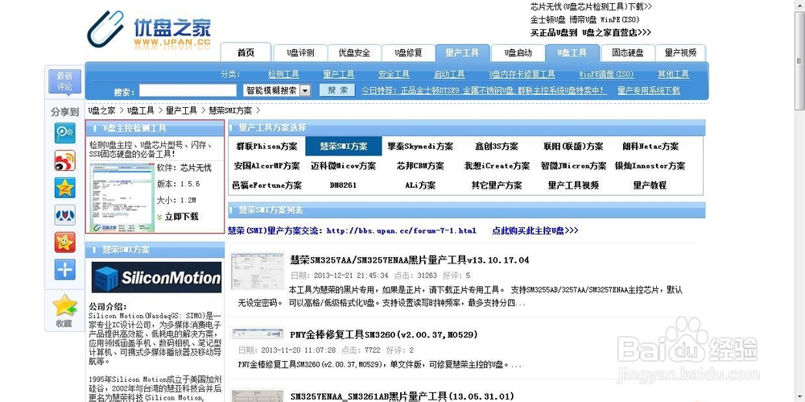The image size is (805, 402).
Task: Select the 擎泰Skymedi方案 option
Action: click(420, 147)
